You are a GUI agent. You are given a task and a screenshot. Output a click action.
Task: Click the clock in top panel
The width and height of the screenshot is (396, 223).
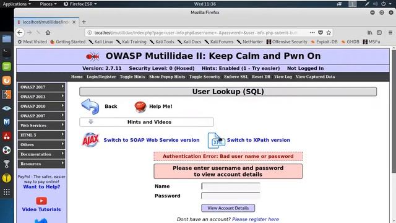tap(205, 4)
